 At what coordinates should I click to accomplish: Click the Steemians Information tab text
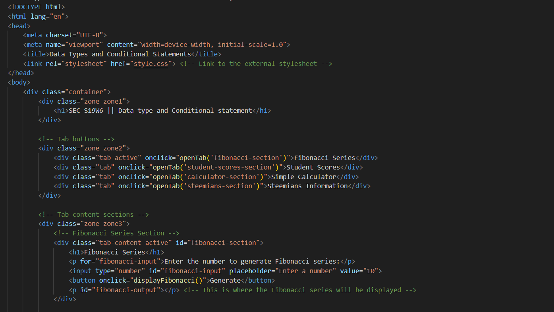307,186
